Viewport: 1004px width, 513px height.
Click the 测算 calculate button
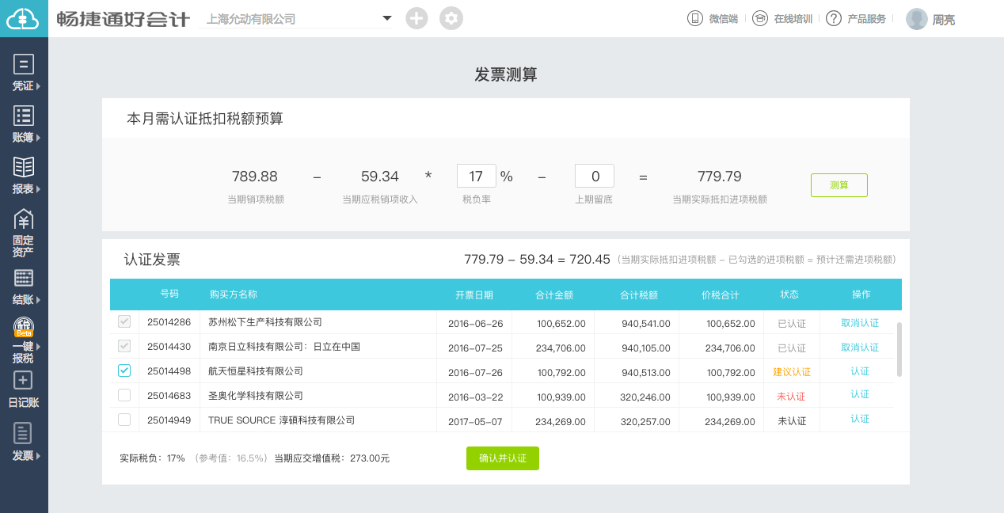[839, 185]
